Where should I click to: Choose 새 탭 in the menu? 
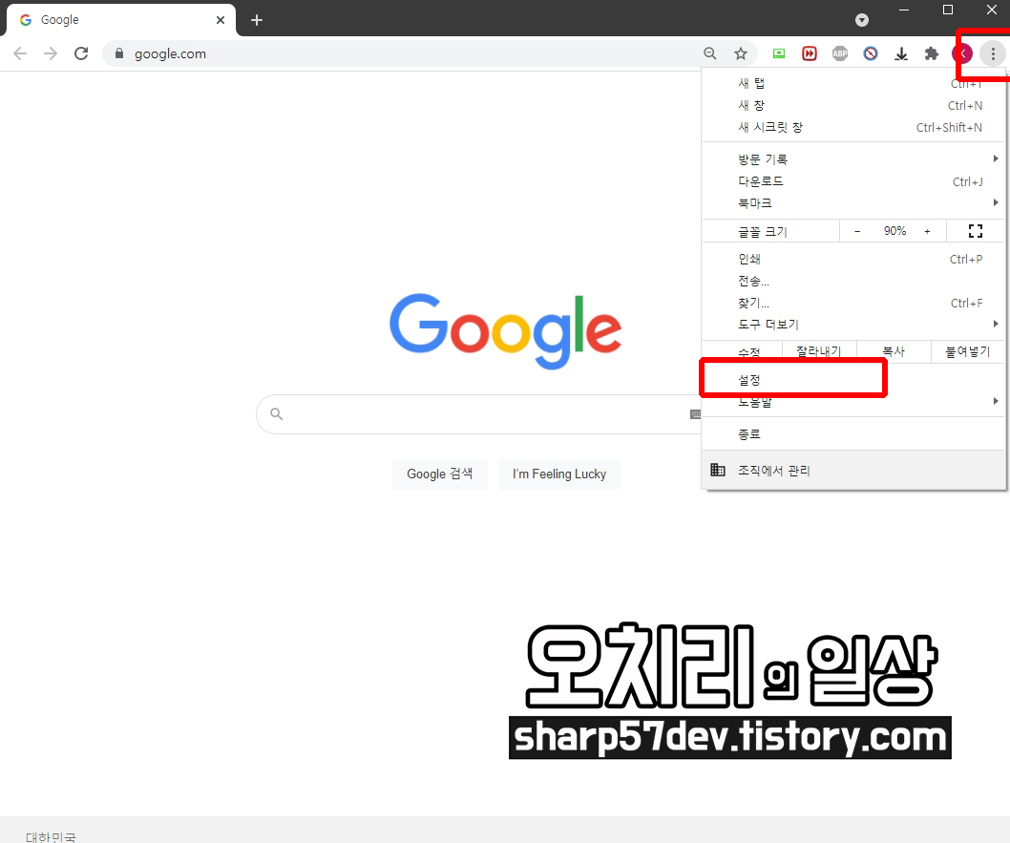tap(854, 83)
